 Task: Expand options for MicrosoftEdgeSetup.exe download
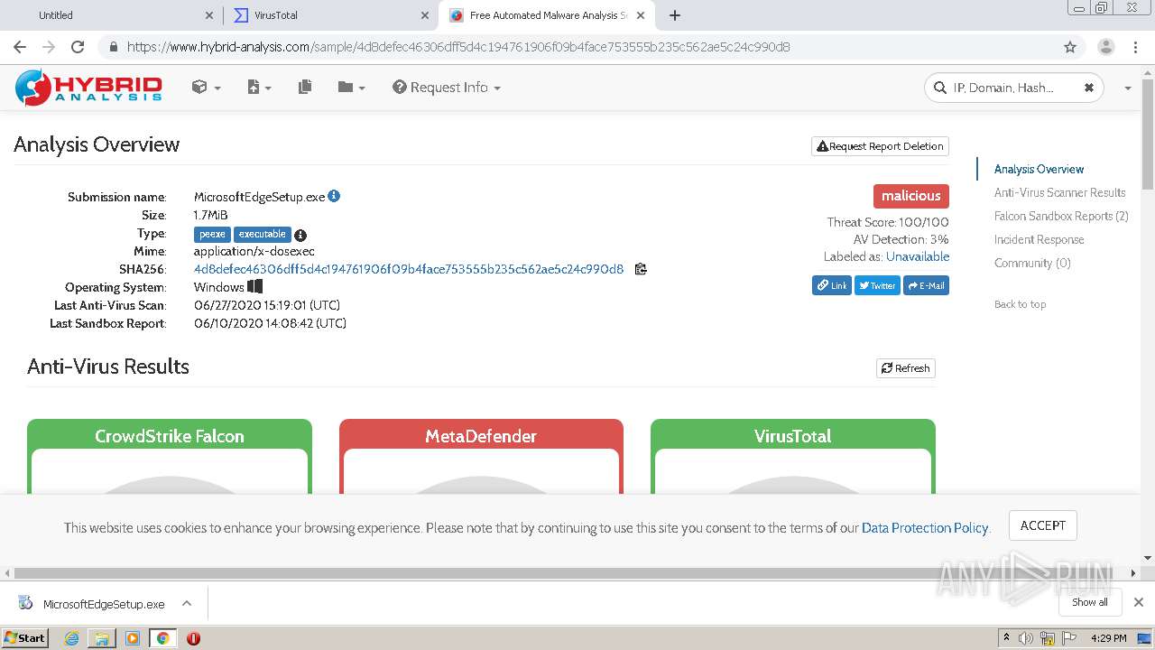pos(187,603)
